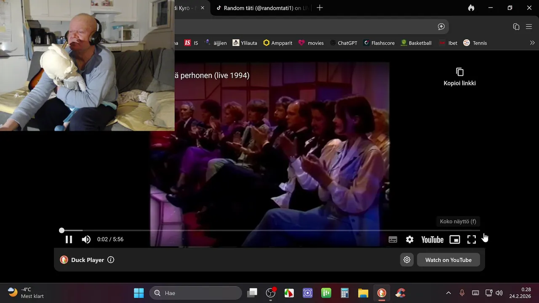Open Calculator from the taskbar

coord(345,293)
